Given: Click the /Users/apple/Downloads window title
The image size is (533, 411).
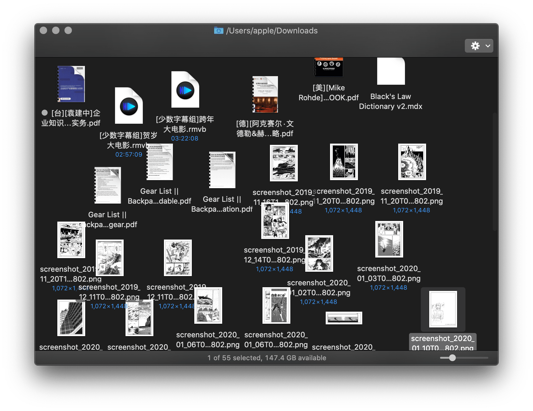Looking at the screenshot, I should pos(272,31).
